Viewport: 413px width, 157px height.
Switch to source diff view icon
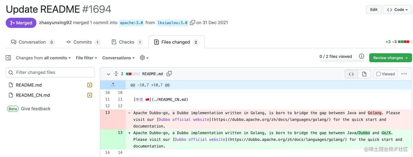tap(351, 74)
